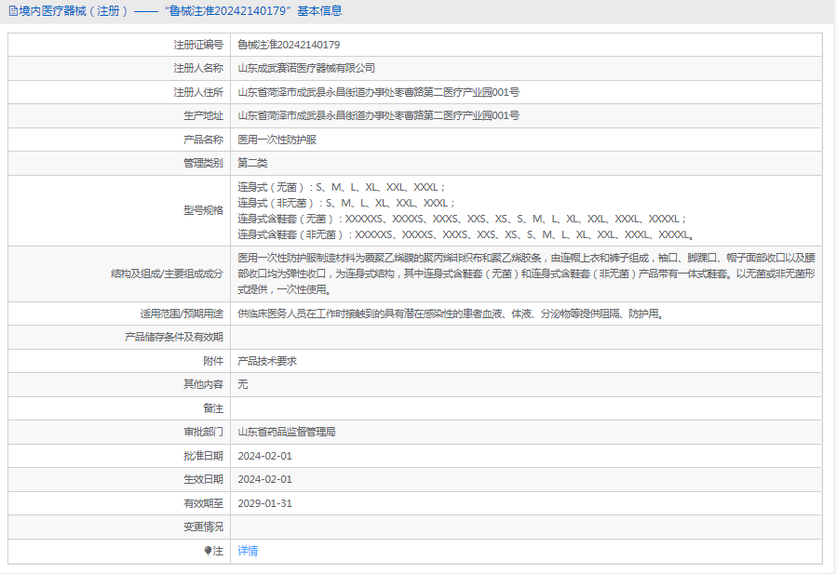837x574 pixels.
Task: Click the 连身式含鞋套（非无菌）specification line
Action: [x=466, y=234]
